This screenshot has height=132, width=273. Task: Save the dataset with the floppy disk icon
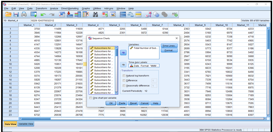pos(16,14)
